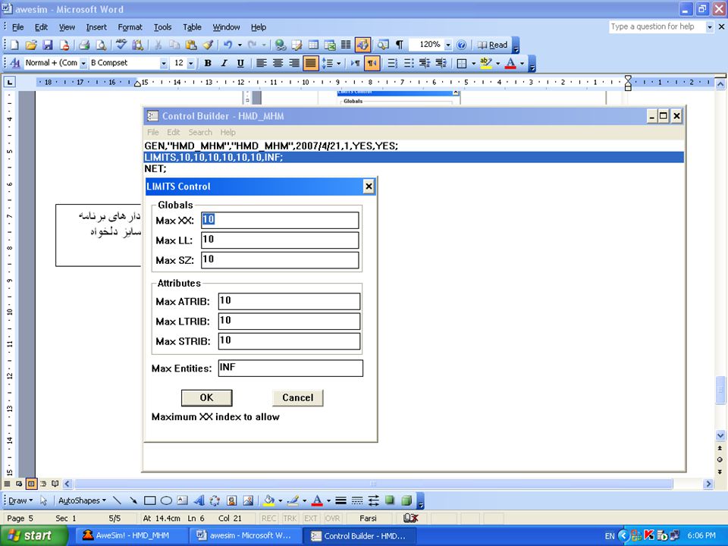Toggle italic formatting
The width and height of the screenshot is (728, 546).
[224, 63]
